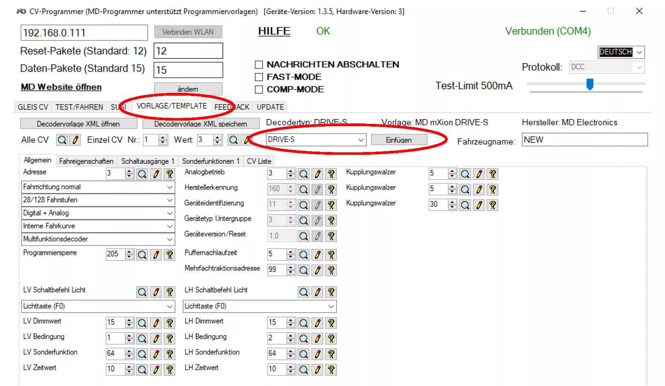
Task: Enable NACHRICHTEN ABSCHALTEN checkbox
Action: (x=259, y=65)
